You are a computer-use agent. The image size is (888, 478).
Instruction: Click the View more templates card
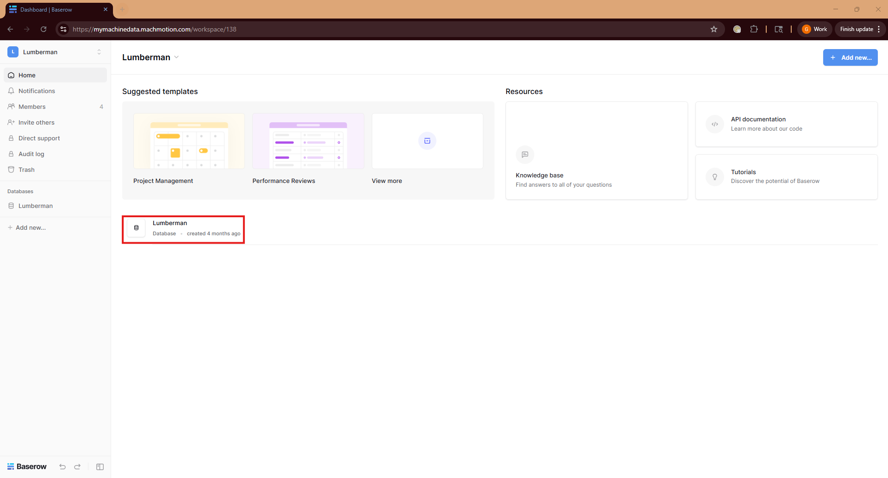tap(427, 141)
